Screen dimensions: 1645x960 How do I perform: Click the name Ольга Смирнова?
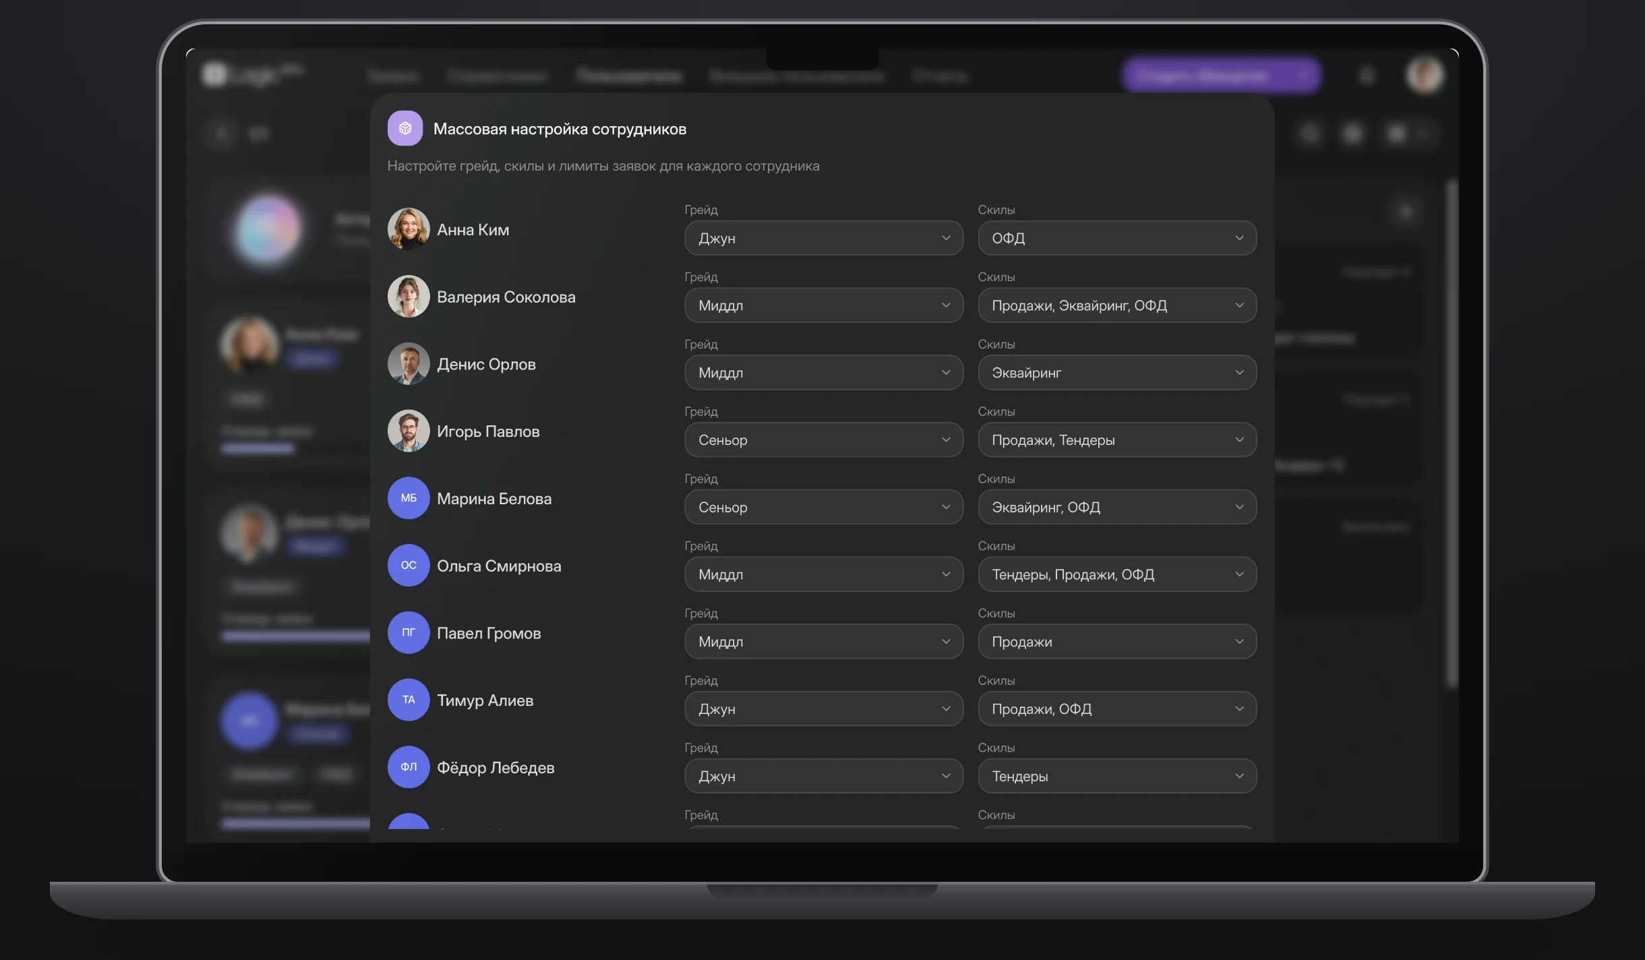499,566
